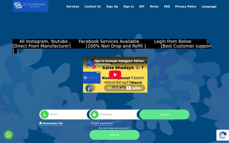
Task: Open the API page
Action: 142,6
